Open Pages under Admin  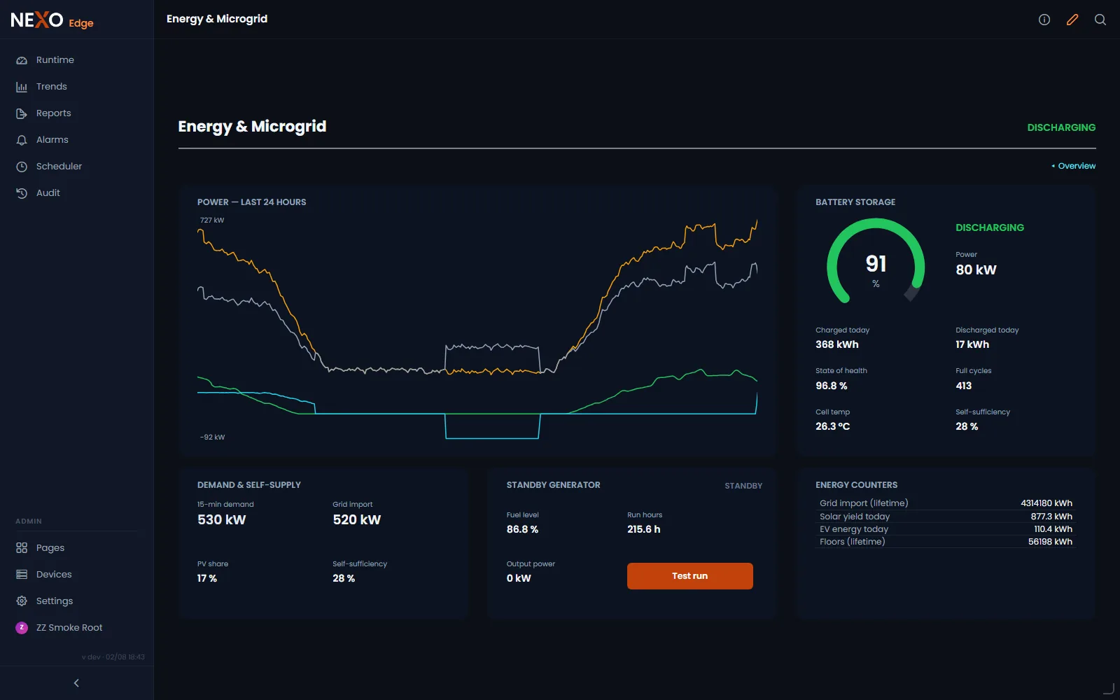(76, 548)
